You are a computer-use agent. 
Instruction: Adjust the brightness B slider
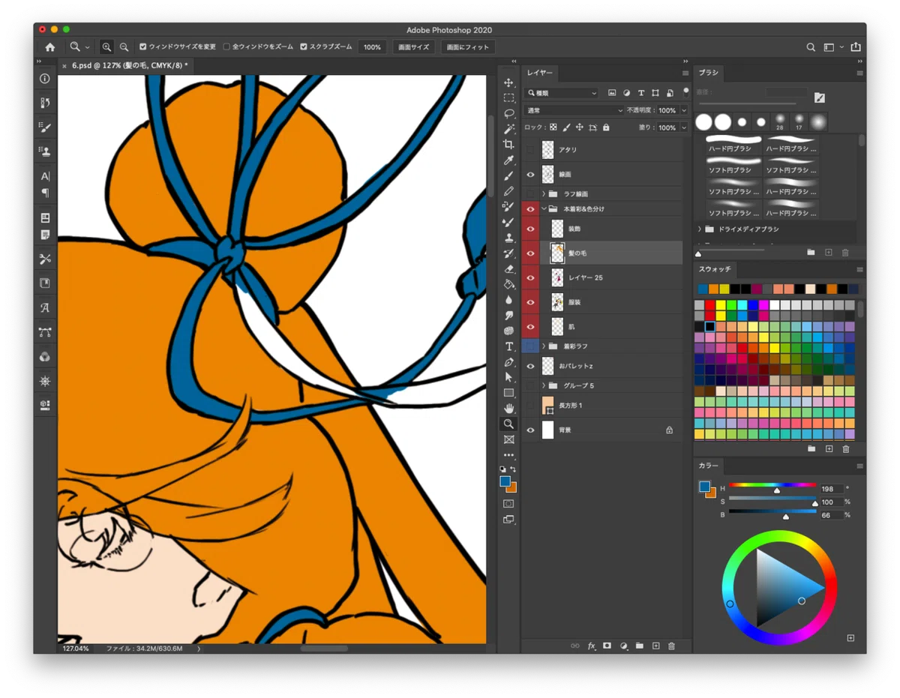coord(785,515)
